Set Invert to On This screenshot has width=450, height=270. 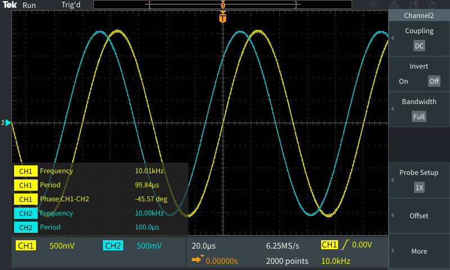click(403, 81)
